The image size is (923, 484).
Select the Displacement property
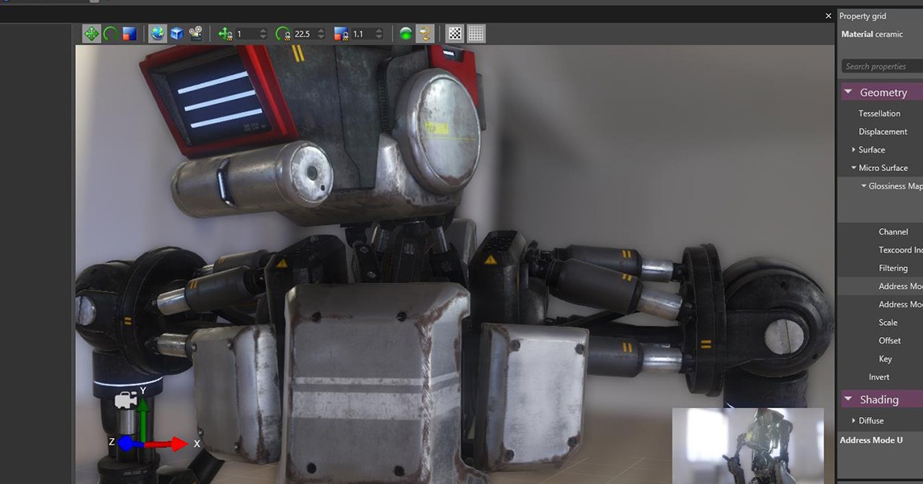click(x=883, y=131)
